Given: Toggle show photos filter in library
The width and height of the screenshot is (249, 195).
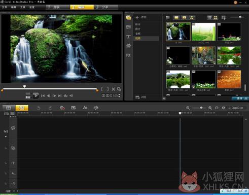Looking at the screenshot, I should [x=184, y=17].
